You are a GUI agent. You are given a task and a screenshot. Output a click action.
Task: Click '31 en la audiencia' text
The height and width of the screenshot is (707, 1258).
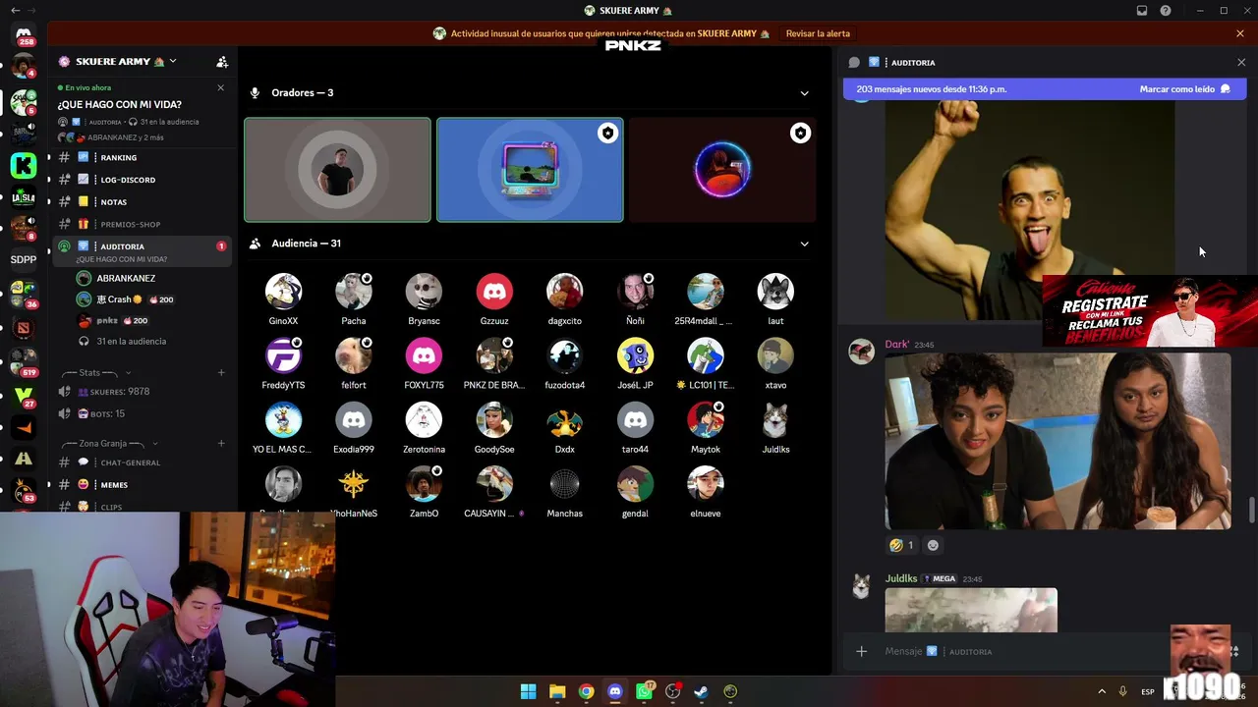coord(132,341)
